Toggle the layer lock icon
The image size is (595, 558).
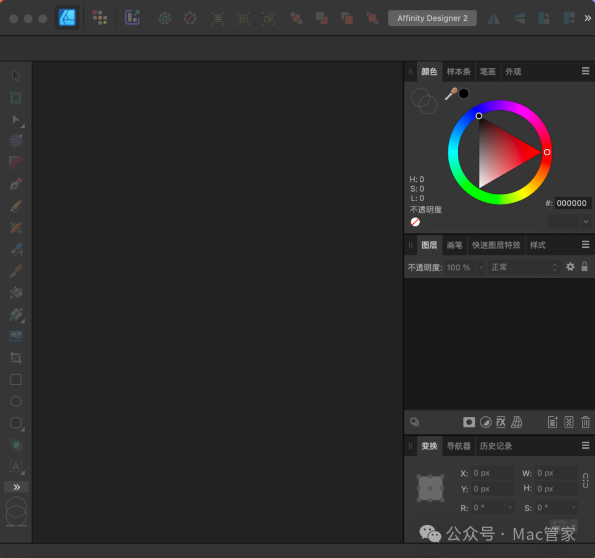(585, 267)
